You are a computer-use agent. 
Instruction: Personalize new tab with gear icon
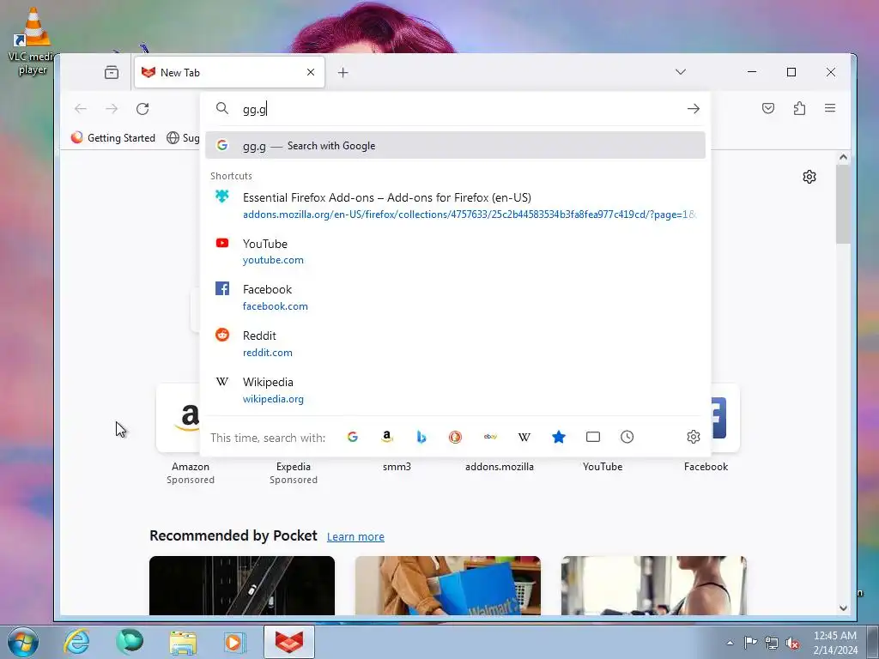click(x=809, y=177)
